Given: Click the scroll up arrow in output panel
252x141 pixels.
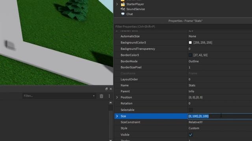Looking at the screenshot, I should tap(111, 103).
